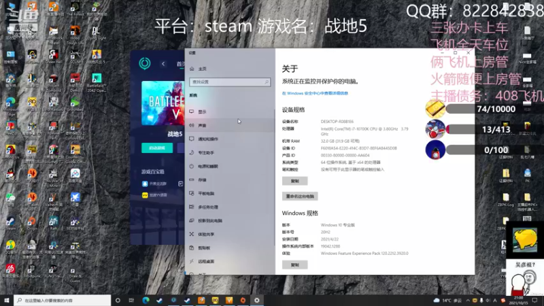Image resolution: width=544 pixels, height=306 pixels.
Task: Open Draw & Guess desktop shortcut
Action: [75, 273]
